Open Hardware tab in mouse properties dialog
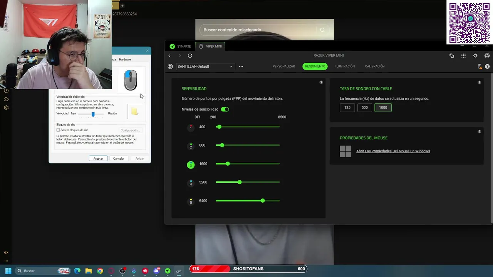This screenshot has width=493, height=277. click(125, 60)
